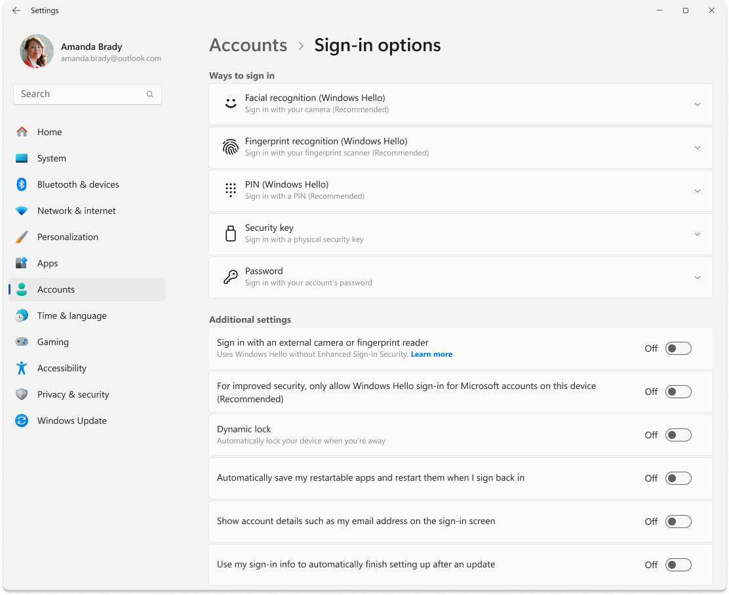The height and width of the screenshot is (595, 729).
Task: Click the Fingerprint recognition icon
Action: 230,147
